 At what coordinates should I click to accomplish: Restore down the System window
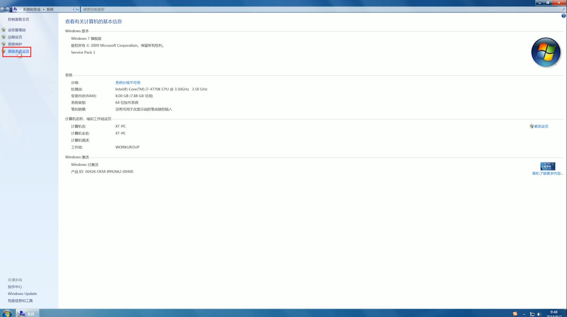click(548, 3)
